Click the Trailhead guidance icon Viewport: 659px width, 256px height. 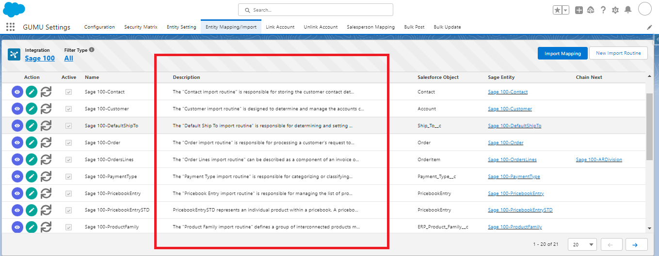tap(591, 10)
